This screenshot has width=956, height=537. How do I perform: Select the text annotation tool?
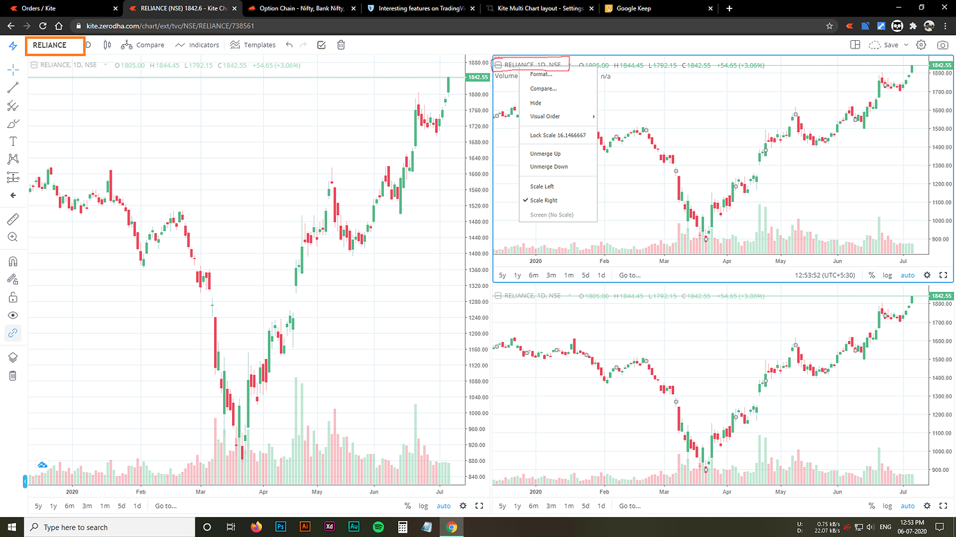12,140
